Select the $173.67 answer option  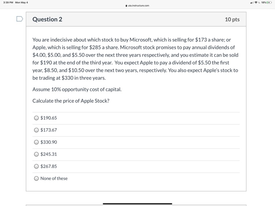coord(36,130)
